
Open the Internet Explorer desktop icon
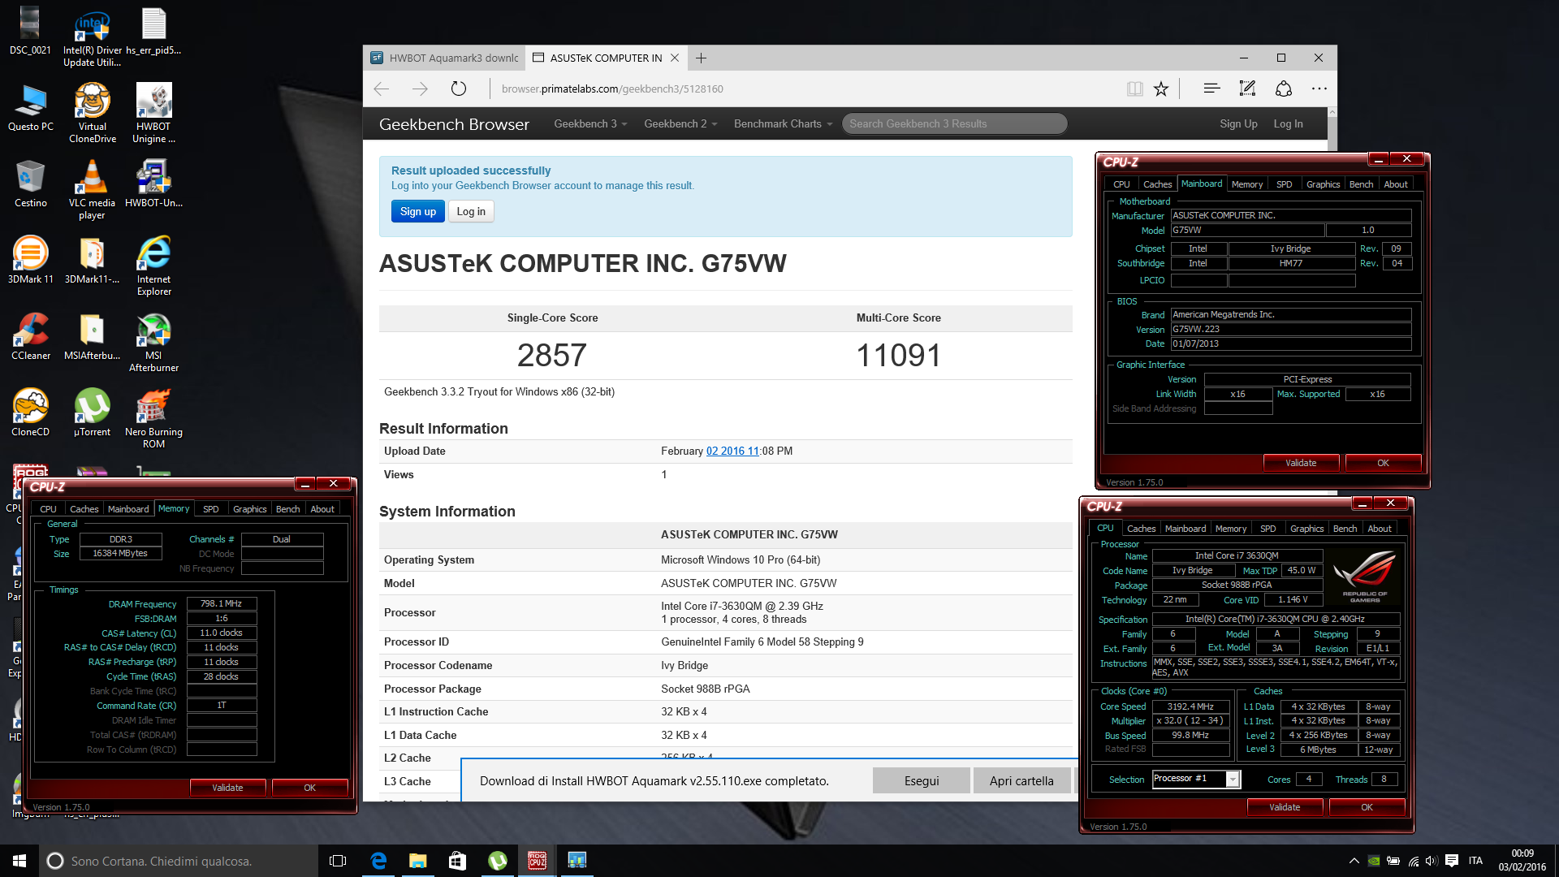tap(153, 266)
